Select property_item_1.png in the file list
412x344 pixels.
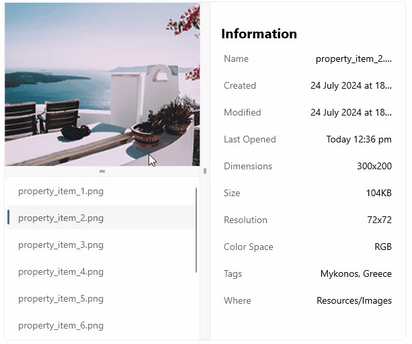61,191
